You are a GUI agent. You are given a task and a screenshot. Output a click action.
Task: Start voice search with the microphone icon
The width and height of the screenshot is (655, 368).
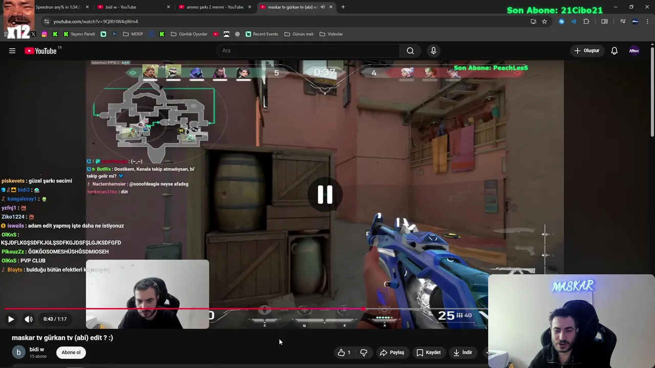tap(433, 51)
